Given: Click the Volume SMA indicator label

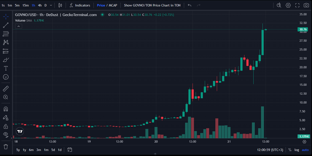Looking at the screenshot, I should (23, 20).
